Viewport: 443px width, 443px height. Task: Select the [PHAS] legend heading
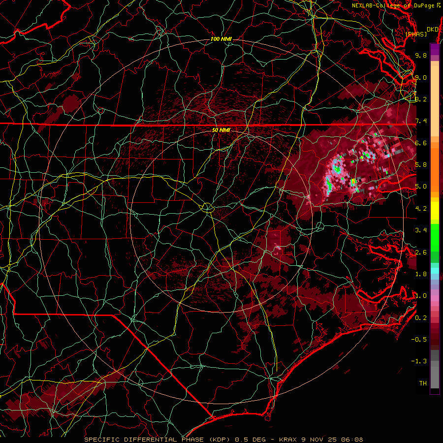click(x=416, y=34)
